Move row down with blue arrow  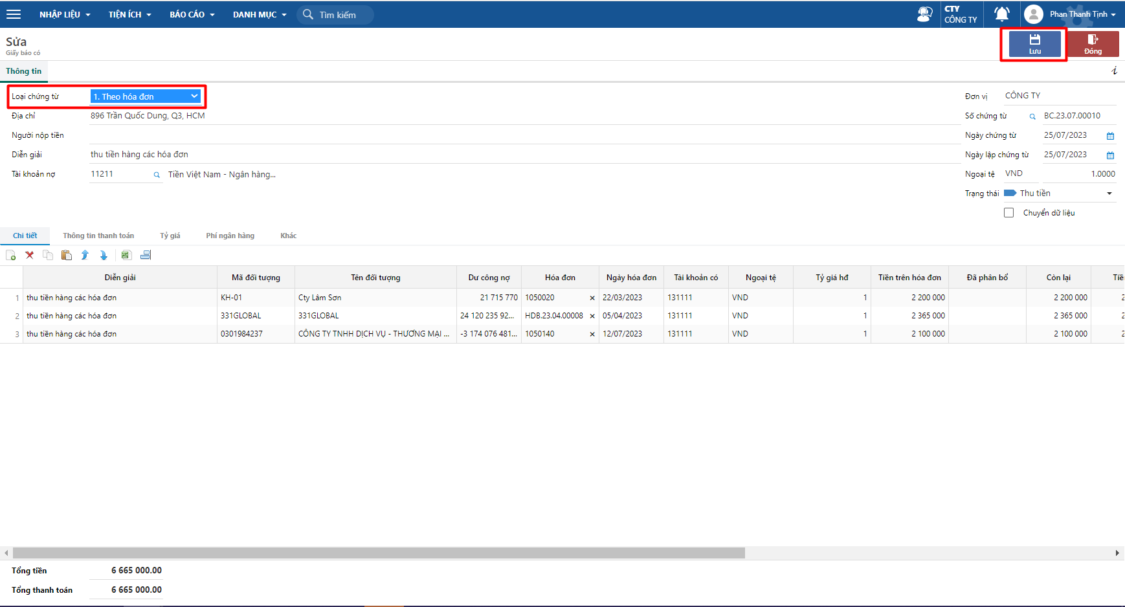click(104, 255)
